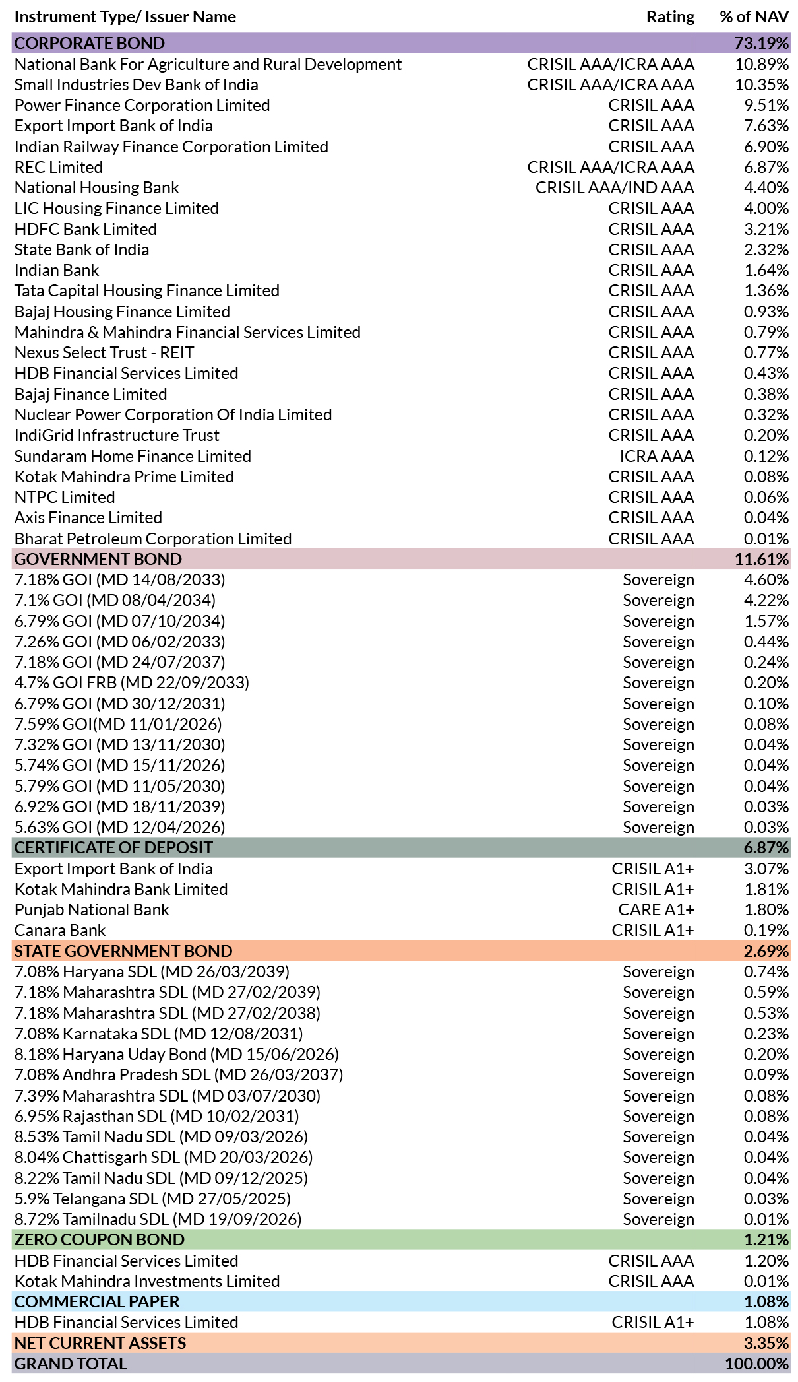
Task: Select National Bank For Agriculture row
Action: (401, 64)
